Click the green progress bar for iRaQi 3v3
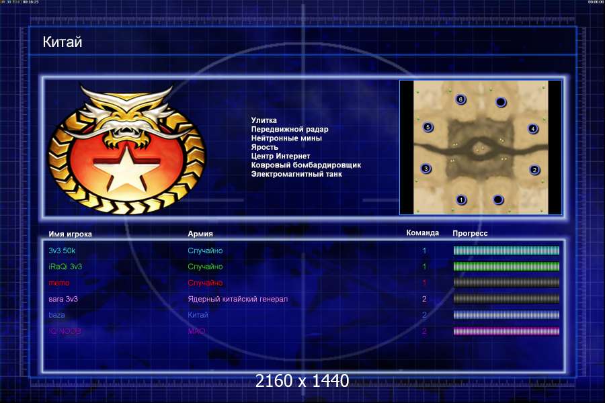Viewport: 605px width, 403px height. [x=506, y=267]
